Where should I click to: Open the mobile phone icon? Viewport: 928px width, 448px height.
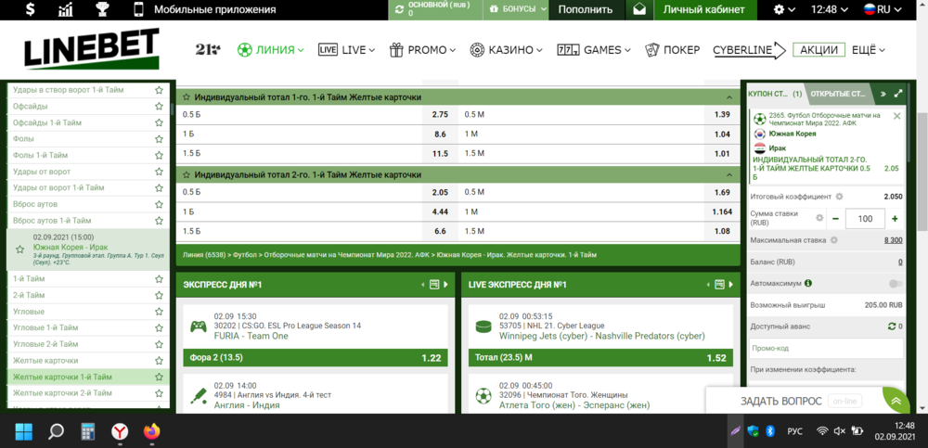coord(138,9)
